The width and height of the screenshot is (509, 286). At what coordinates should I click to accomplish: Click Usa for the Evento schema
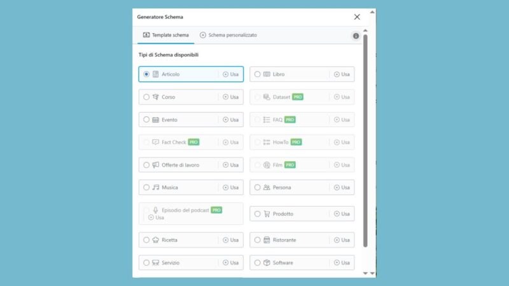(231, 119)
